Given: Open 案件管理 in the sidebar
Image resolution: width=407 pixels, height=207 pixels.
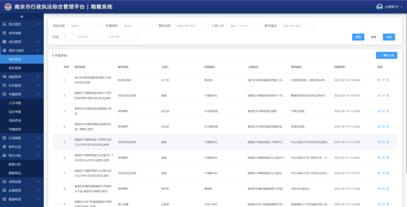Looking at the screenshot, I should [15, 68].
